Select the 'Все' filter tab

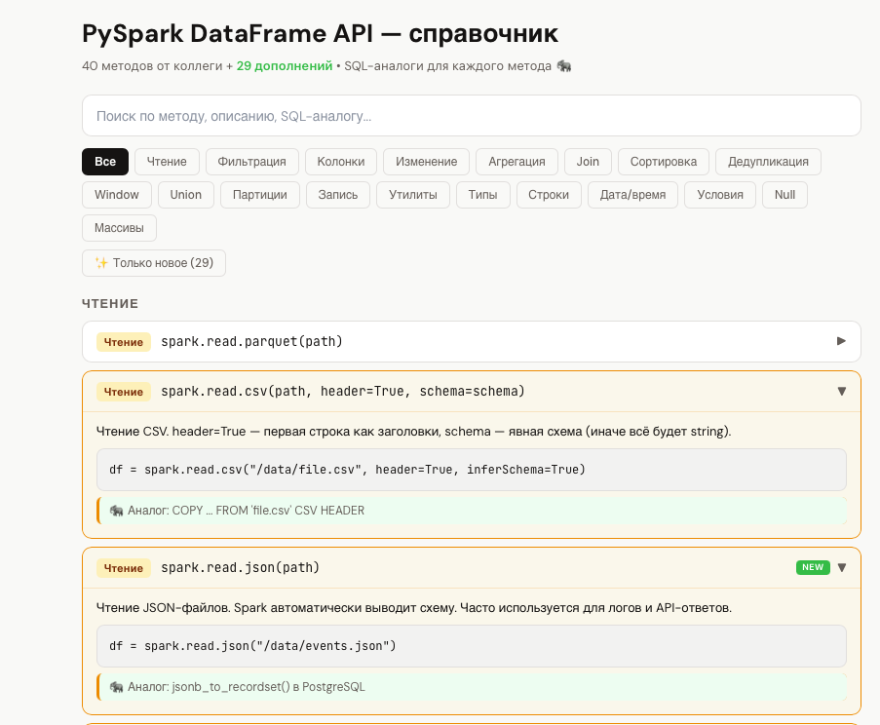[104, 161]
